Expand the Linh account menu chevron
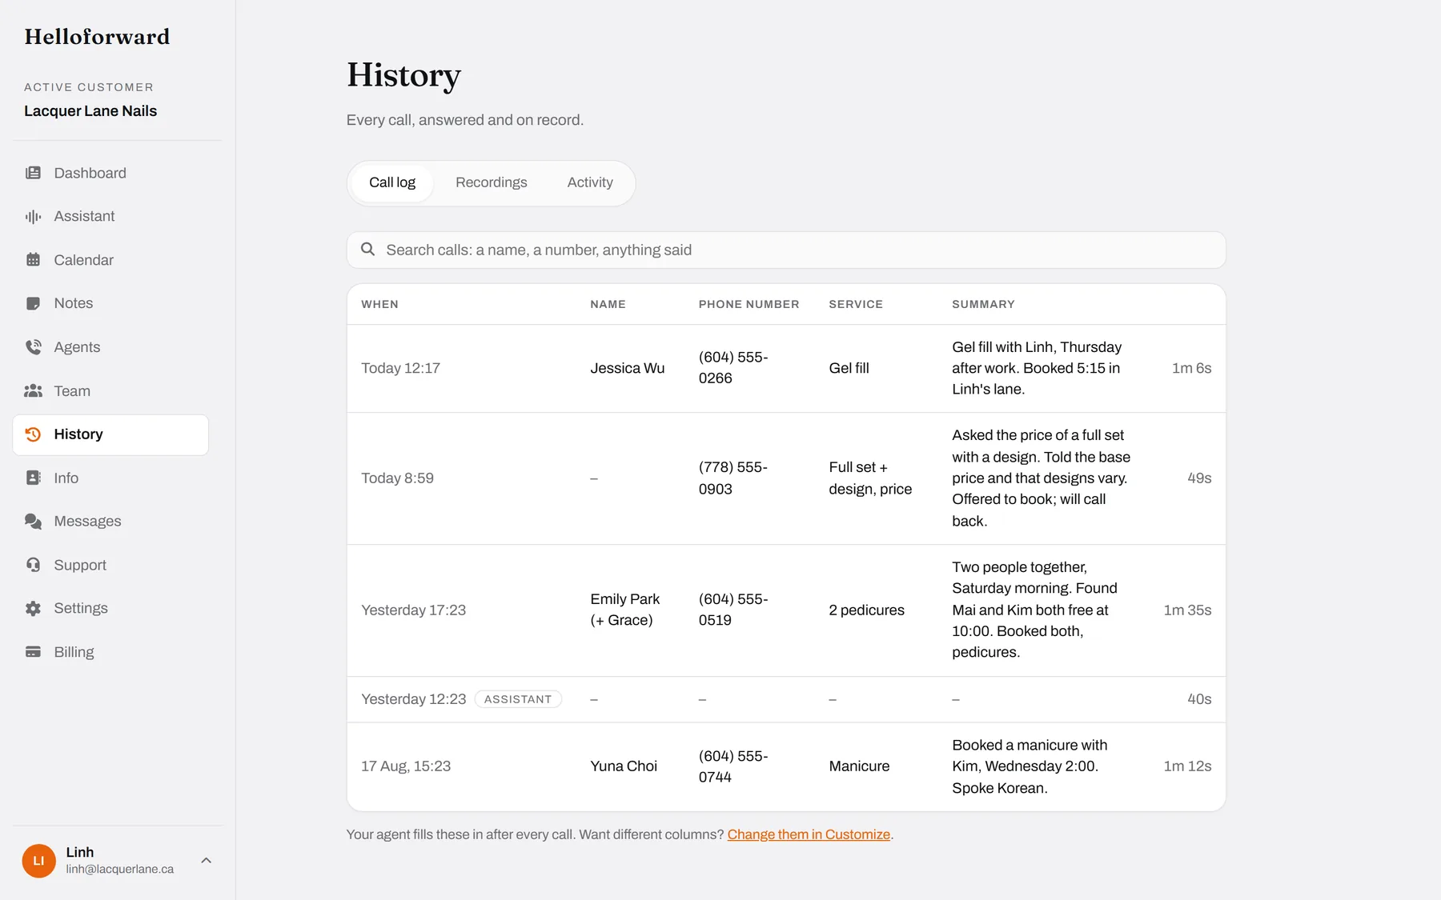 tap(206, 861)
